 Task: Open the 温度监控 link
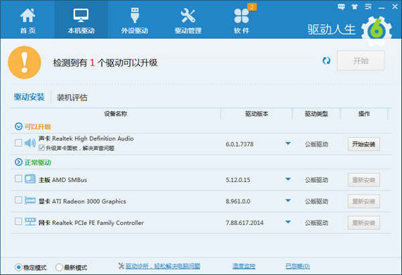click(x=244, y=266)
